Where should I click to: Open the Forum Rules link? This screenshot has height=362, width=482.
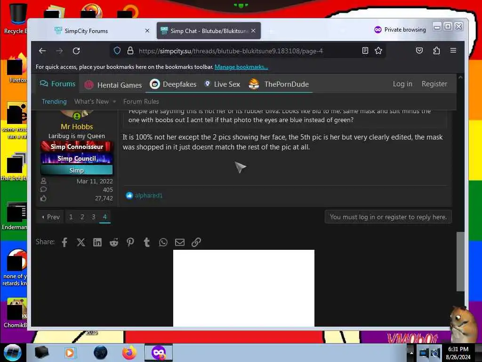[x=141, y=102]
